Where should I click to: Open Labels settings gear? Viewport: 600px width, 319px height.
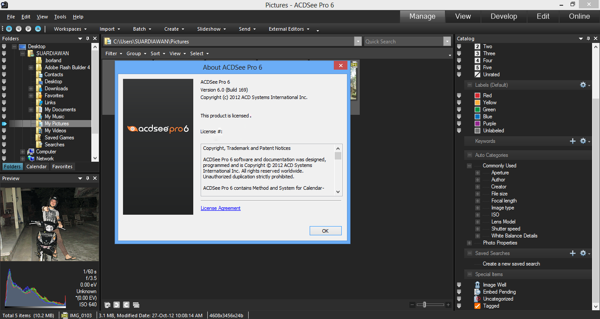coord(583,85)
